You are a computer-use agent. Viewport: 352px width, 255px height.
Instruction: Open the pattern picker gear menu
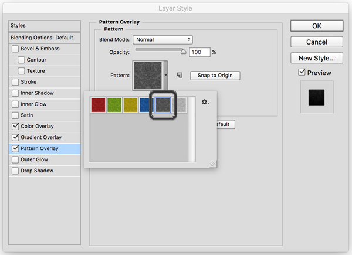(x=205, y=102)
